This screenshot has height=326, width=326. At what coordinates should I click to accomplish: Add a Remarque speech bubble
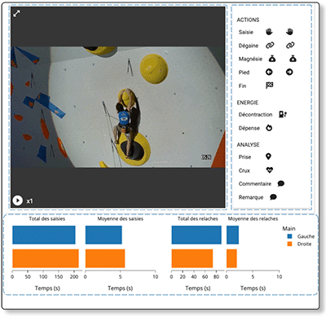point(273,197)
